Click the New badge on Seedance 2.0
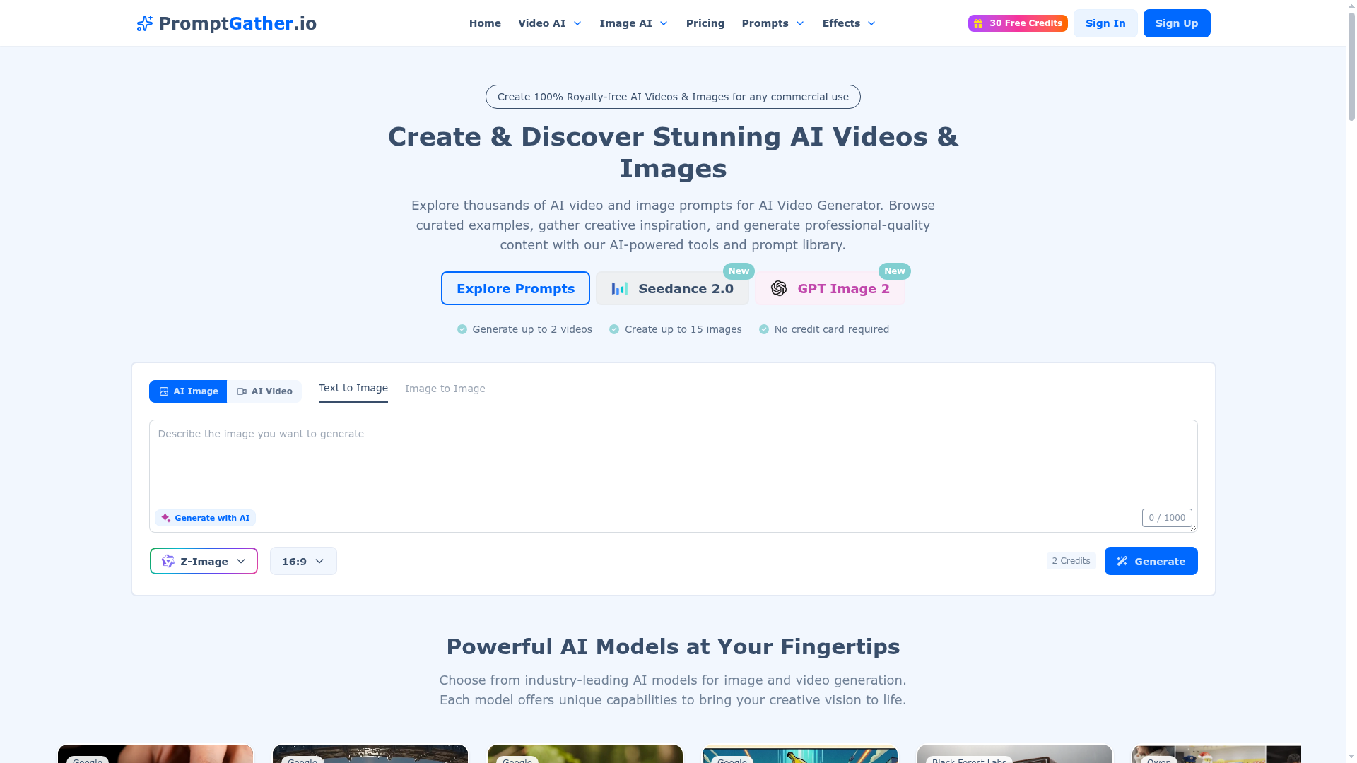 point(739,271)
